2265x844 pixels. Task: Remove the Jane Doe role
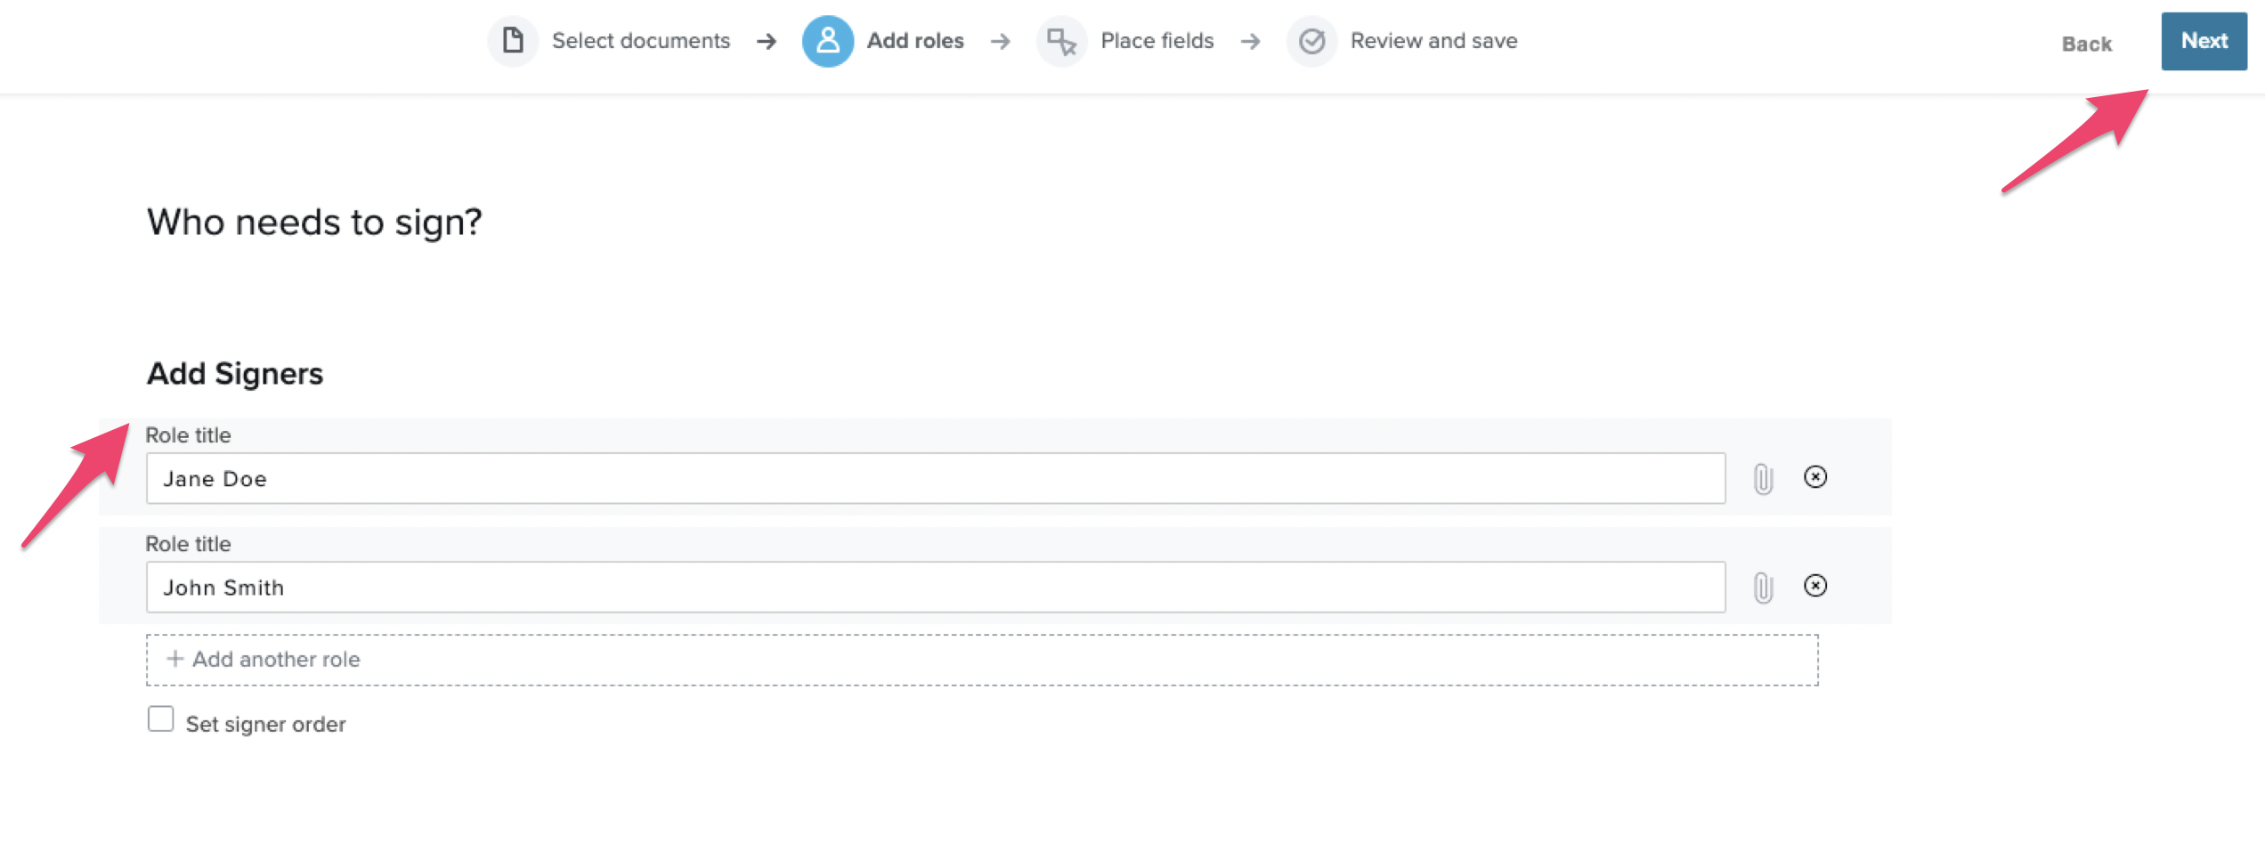pyautogui.click(x=1815, y=477)
